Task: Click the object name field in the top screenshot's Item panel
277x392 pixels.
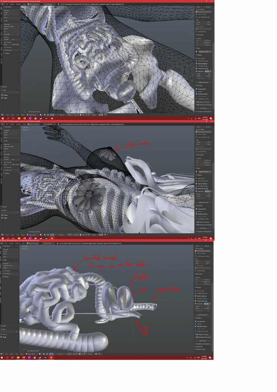Action: pyautogui.click(x=205, y=52)
